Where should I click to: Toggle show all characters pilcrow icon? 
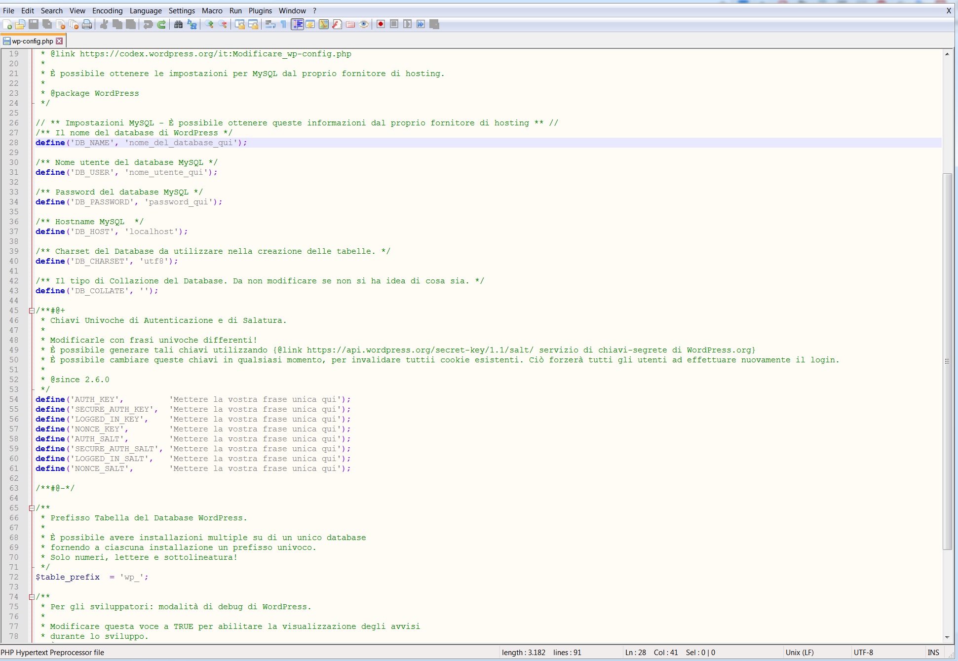(284, 24)
